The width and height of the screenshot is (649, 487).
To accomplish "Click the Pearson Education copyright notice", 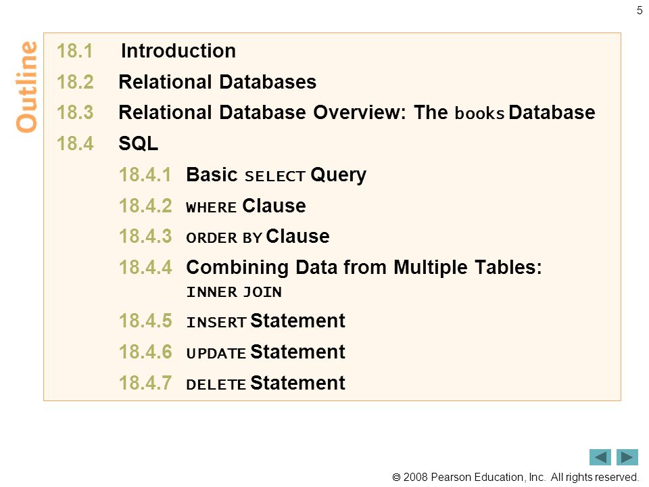I will pyautogui.click(x=515, y=477).
